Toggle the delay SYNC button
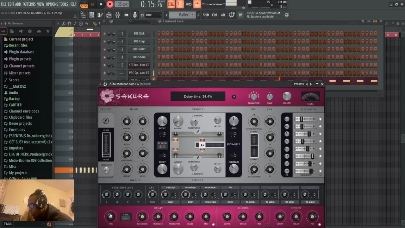405x228 pixels. click(x=126, y=217)
